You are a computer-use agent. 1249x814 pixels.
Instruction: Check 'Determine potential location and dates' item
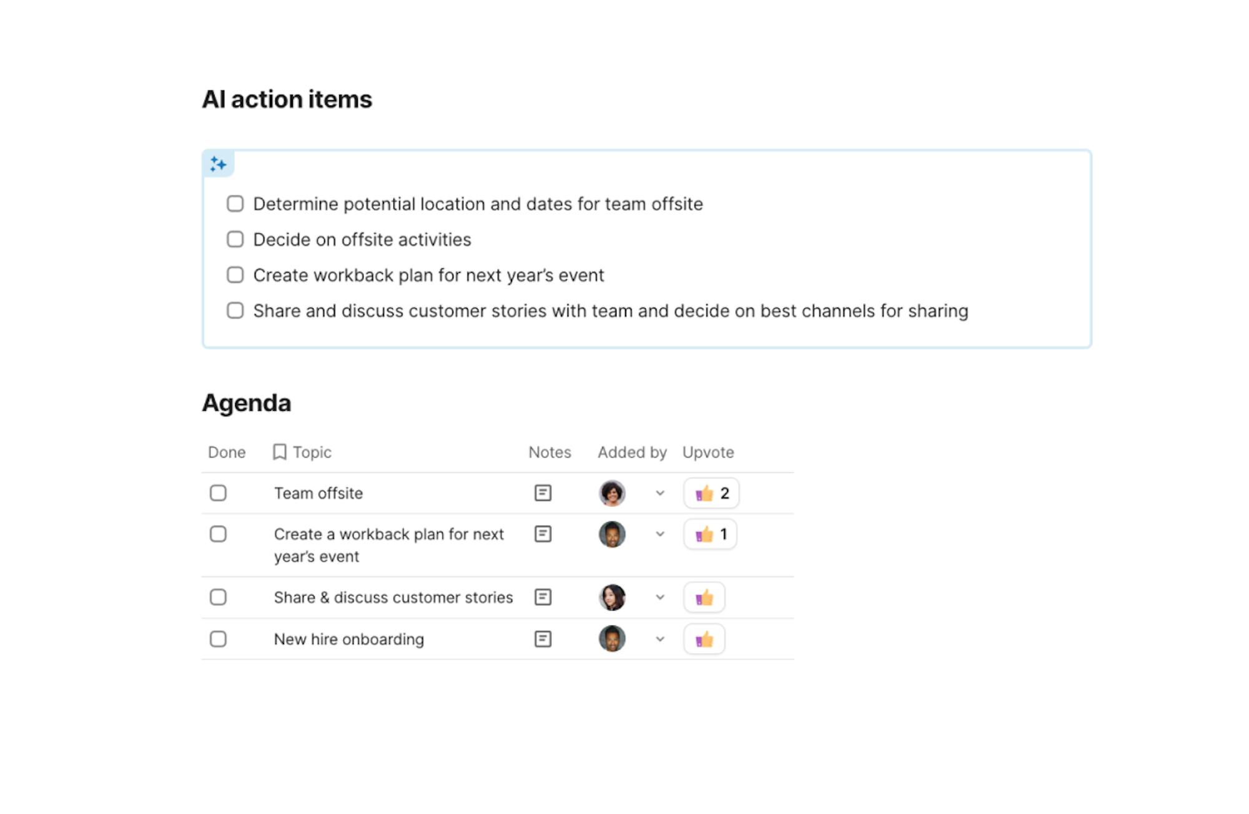[x=235, y=204]
